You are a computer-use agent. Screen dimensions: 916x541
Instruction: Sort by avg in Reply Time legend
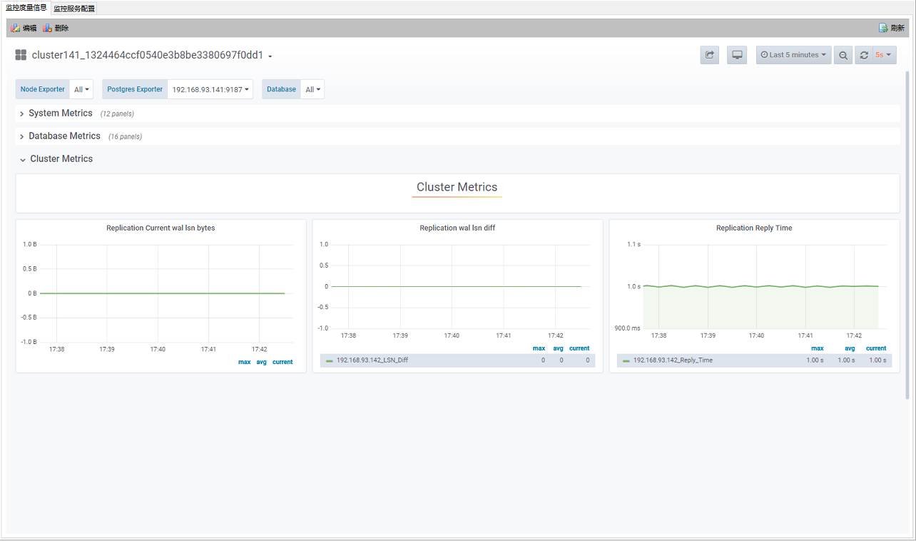(850, 348)
